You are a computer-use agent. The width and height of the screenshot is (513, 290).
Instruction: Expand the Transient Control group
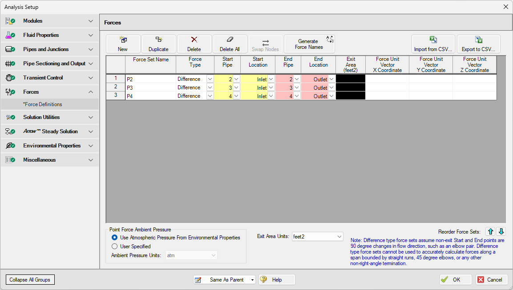click(x=91, y=78)
